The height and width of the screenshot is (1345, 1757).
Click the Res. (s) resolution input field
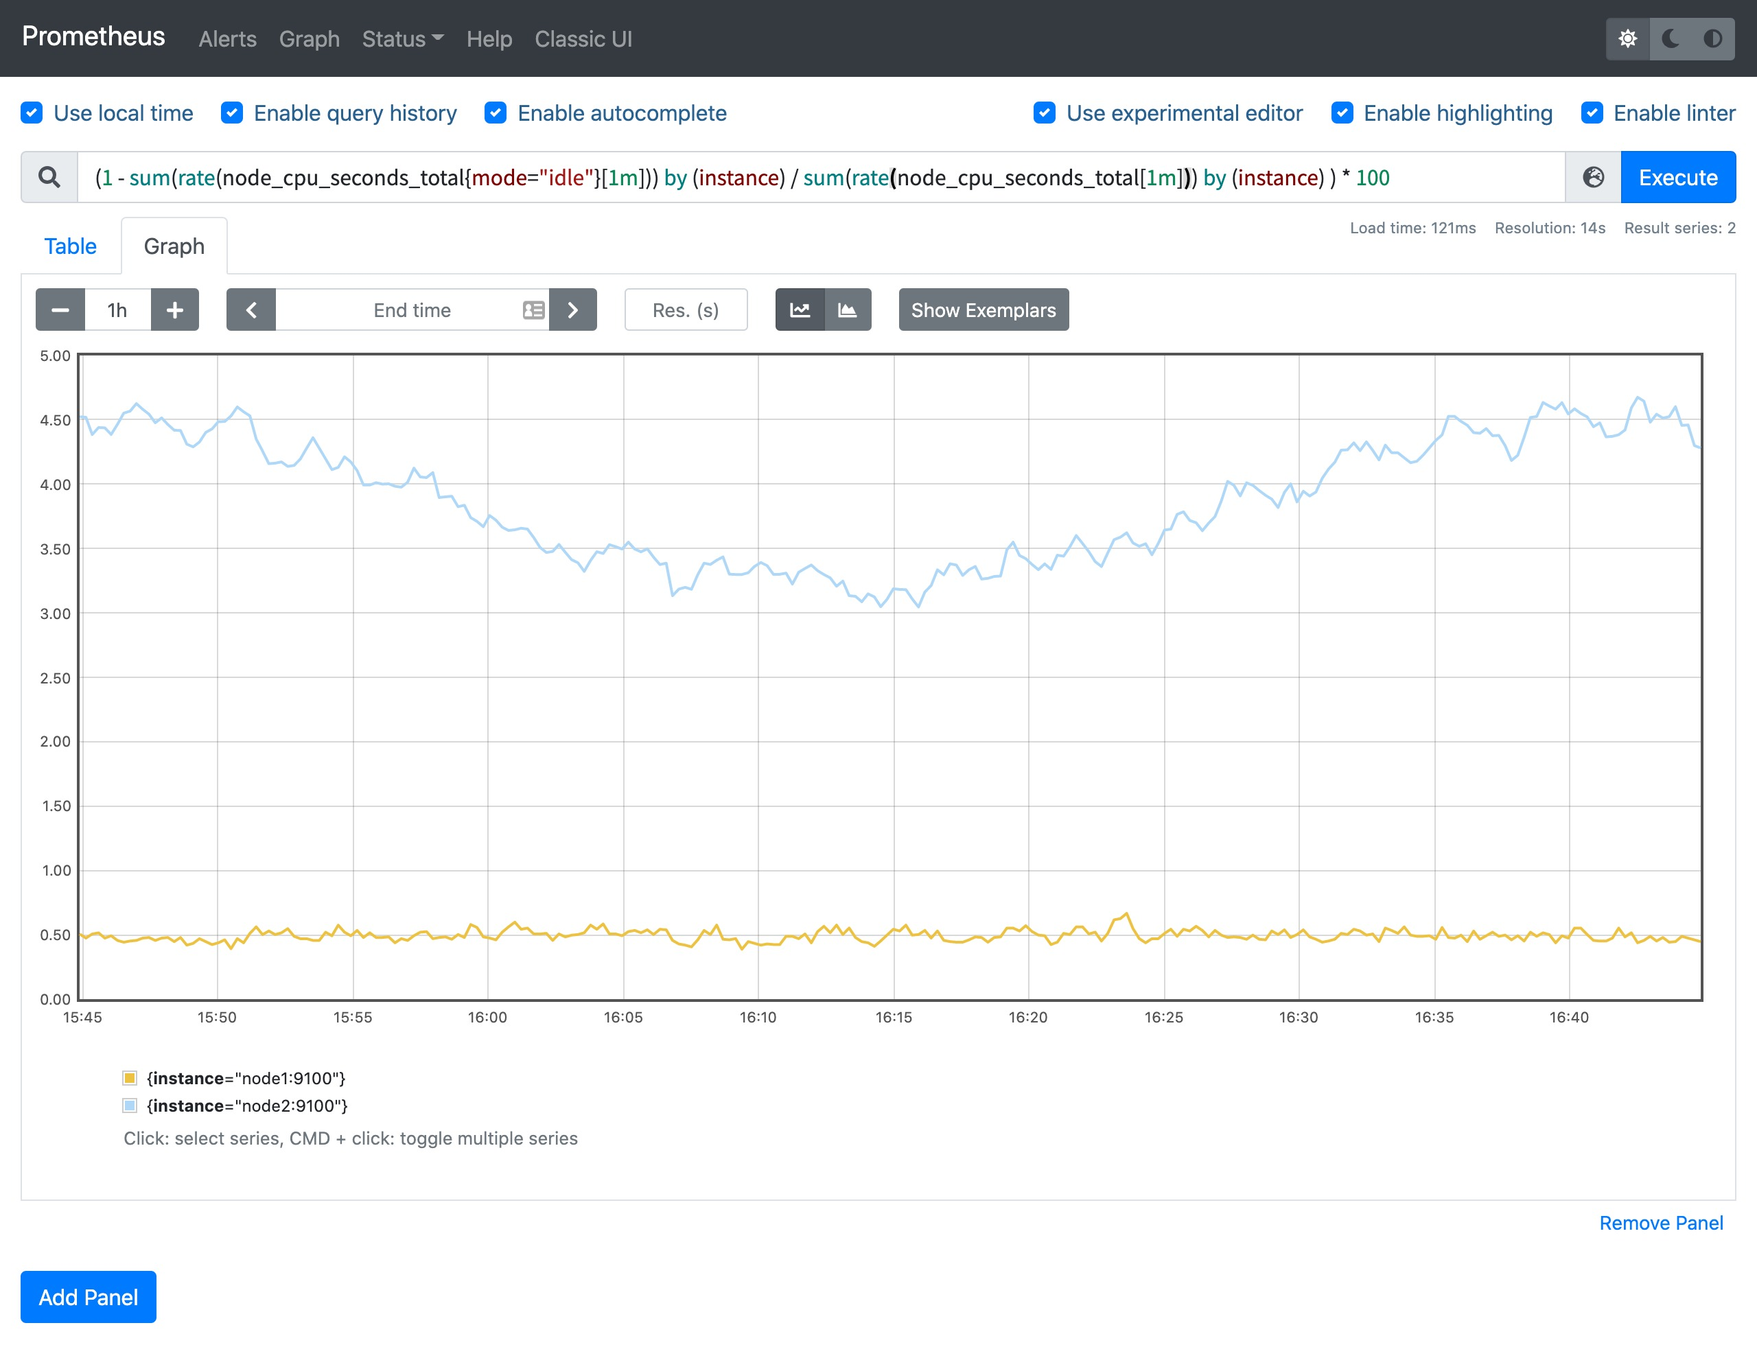pos(685,309)
